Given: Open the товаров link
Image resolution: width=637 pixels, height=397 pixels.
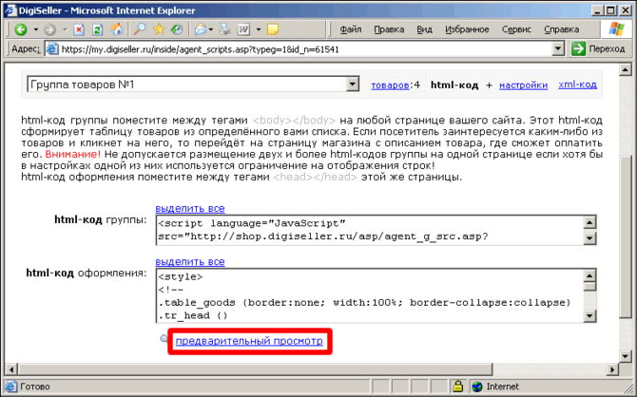Looking at the screenshot, I should pyautogui.click(x=390, y=85).
